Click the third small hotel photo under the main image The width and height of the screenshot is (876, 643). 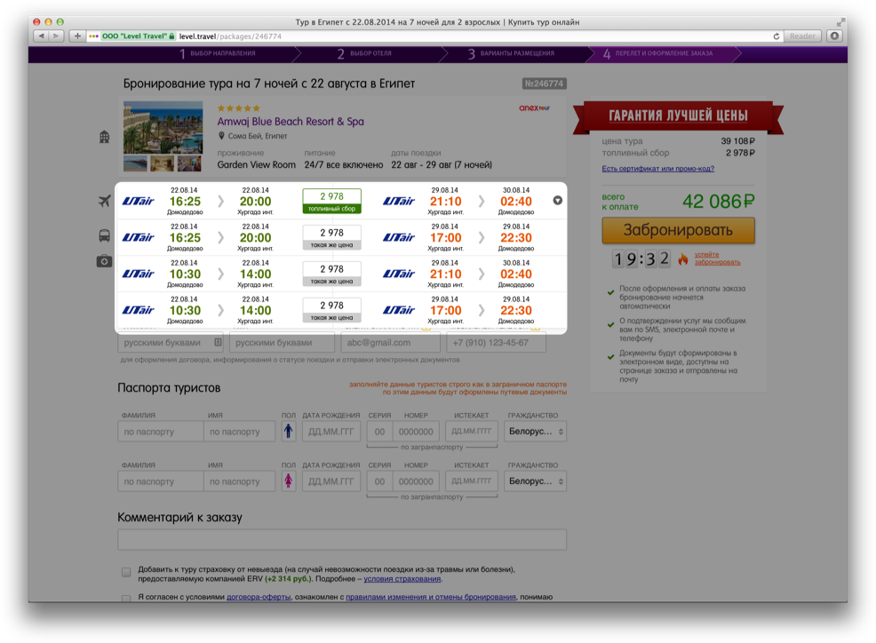(x=189, y=163)
